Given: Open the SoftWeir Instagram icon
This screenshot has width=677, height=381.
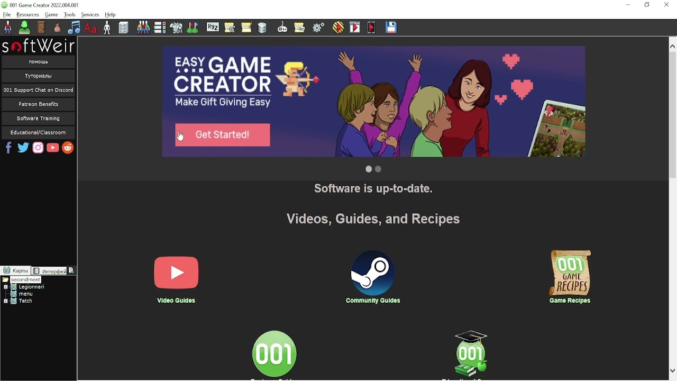Looking at the screenshot, I should click(38, 148).
